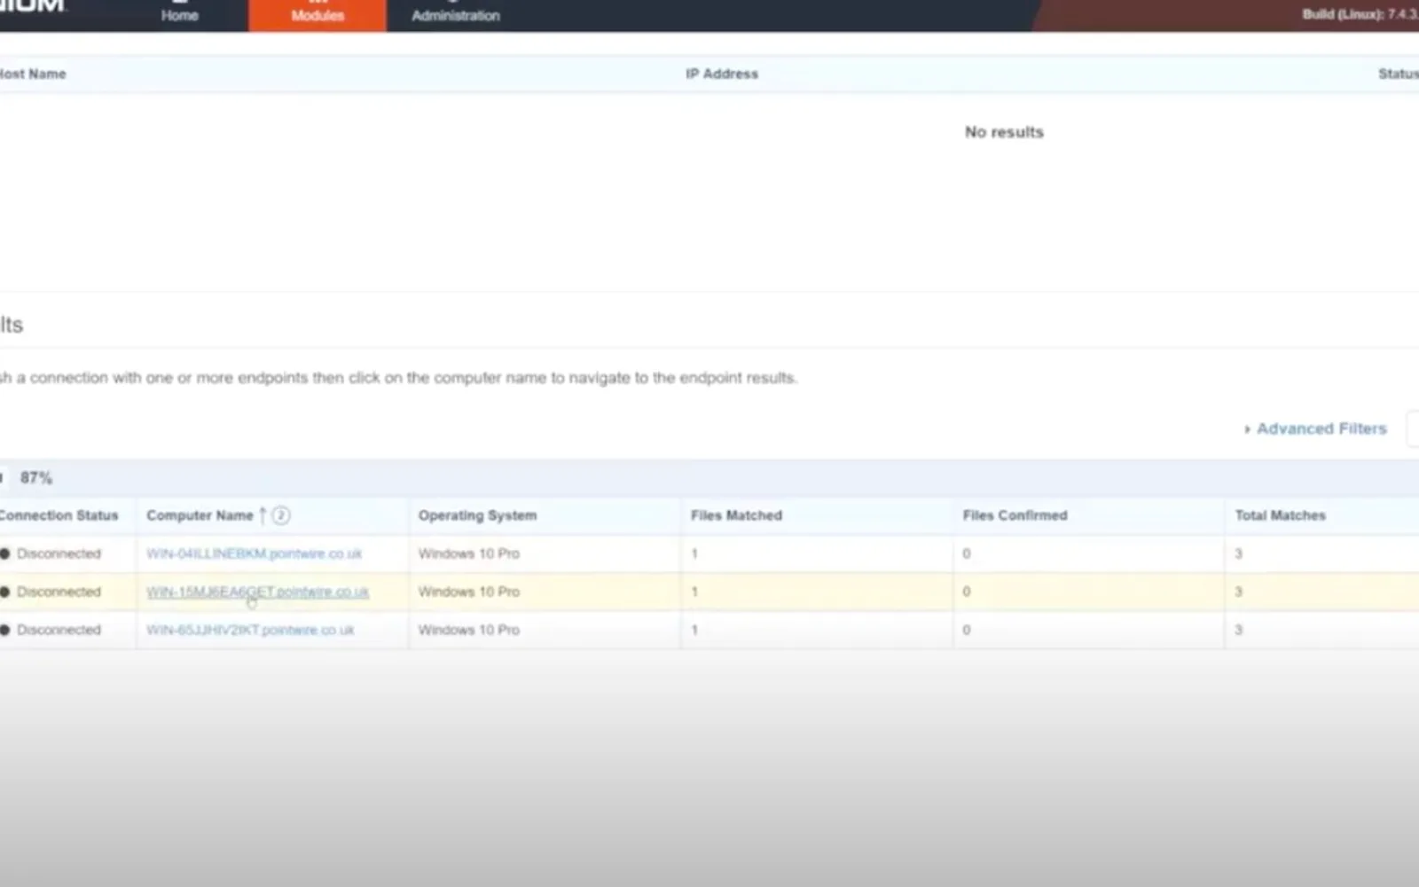Viewport: 1419px width, 887px height.
Task: Click the ascending sort arrow beside Computer Name
Action: pos(263,515)
